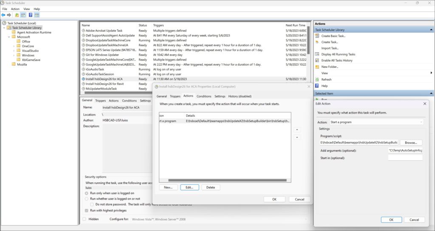Click Cancel in the Properties dialog
435x231 pixels.
[x=299, y=199]
